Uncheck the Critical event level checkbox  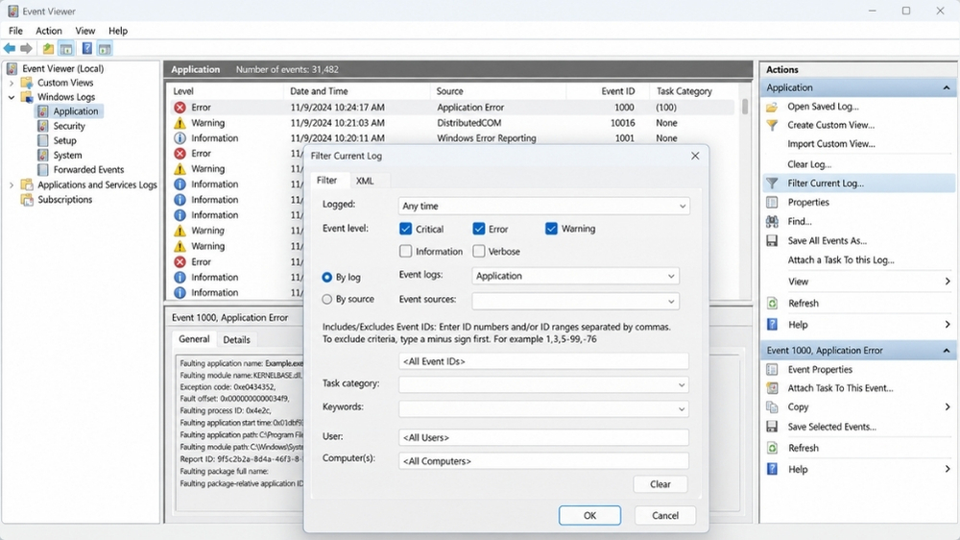pyautogui.click(x=405, y=229)
